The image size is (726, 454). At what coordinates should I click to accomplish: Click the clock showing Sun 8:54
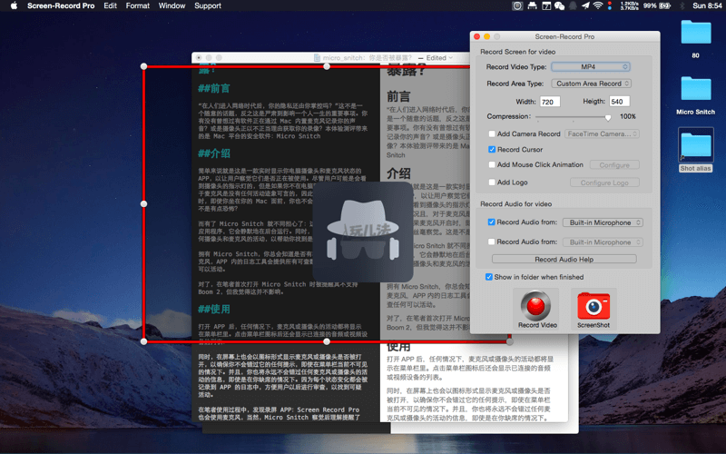707,5
